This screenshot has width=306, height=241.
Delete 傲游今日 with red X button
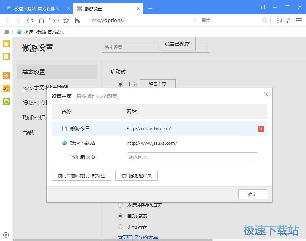[261, 129]
